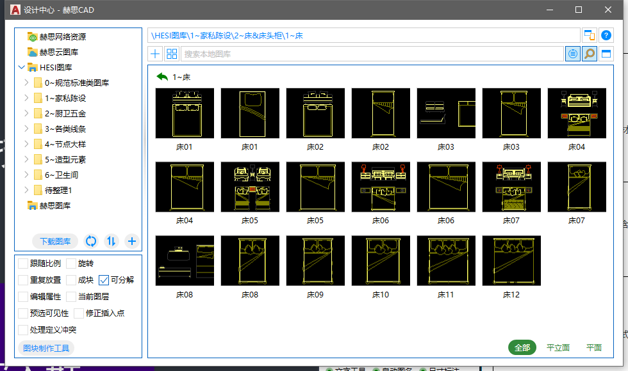Click the blue magnifier search icon

tap(589, 54)
